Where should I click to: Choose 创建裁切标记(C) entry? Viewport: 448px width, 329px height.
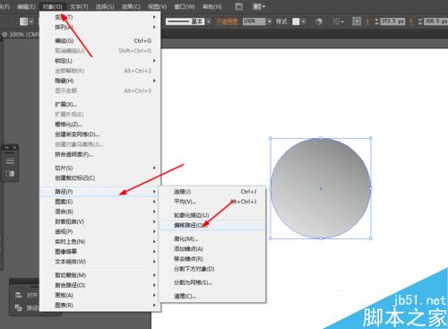pyautogui.click(x=100, y=177)
